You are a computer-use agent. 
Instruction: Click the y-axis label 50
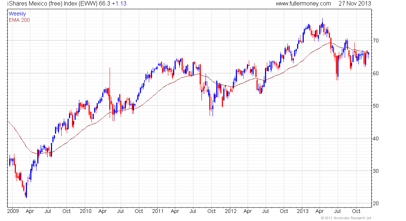point(376,106)
